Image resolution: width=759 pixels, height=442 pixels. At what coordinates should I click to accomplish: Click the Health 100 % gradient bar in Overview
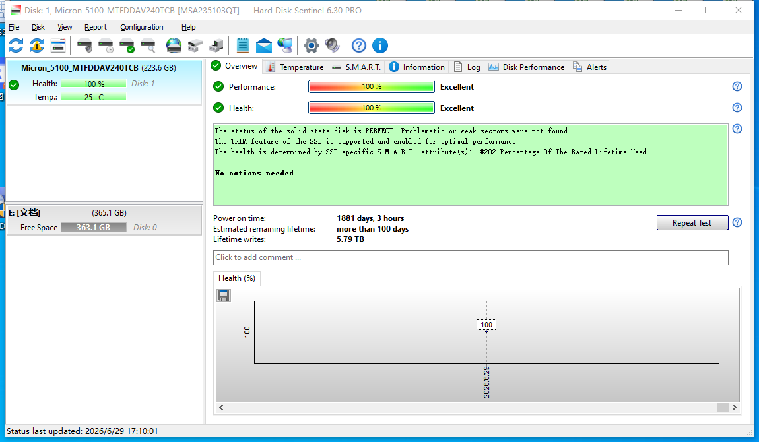coord(372,108)
